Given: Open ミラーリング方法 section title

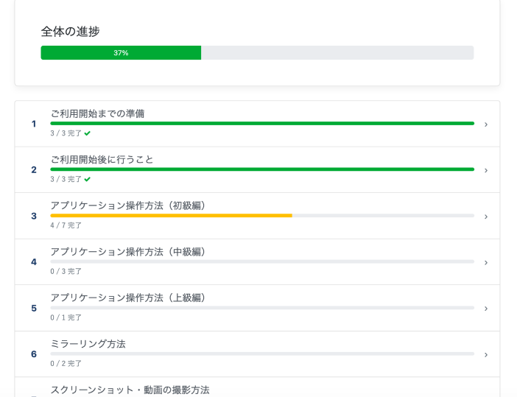Looking at the screenshot, I should [x=88, y=344].
